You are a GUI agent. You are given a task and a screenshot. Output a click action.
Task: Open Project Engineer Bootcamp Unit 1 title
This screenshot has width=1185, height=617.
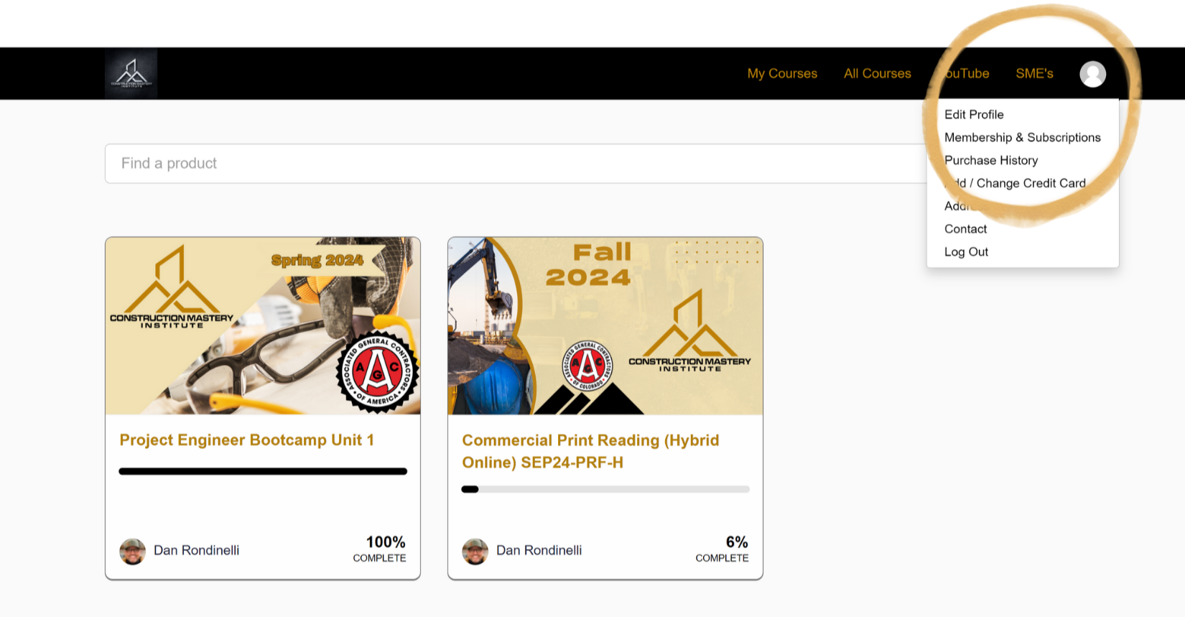click(246, 440)
